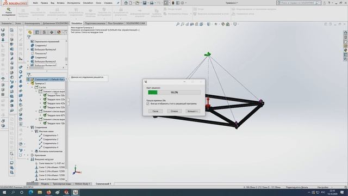Open the DisplayManager color wheel tab
The image size is (348, 196).
(x=59, y=33)
